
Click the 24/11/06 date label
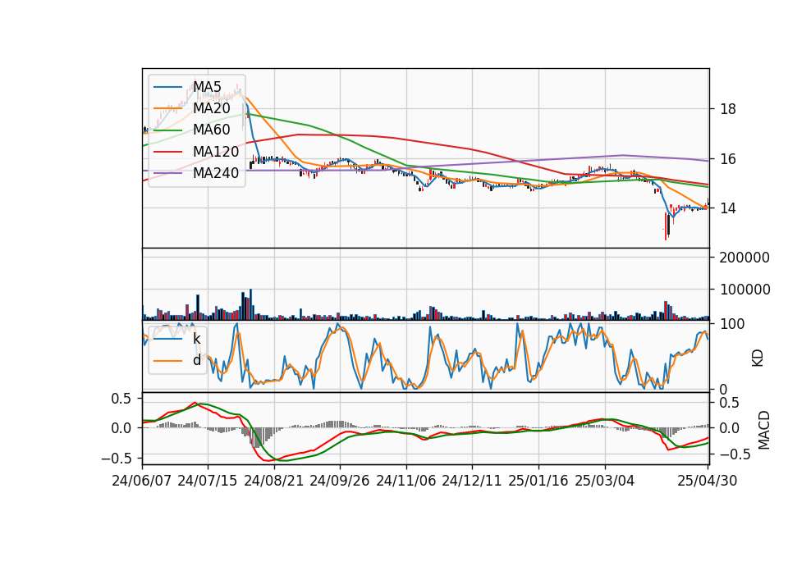pos(406,481)
